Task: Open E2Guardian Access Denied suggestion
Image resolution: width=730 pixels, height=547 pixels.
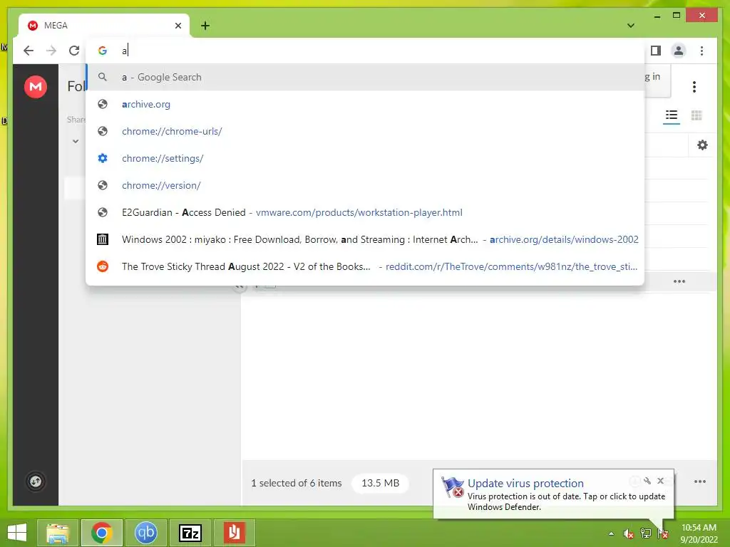Action: (365, 212)
